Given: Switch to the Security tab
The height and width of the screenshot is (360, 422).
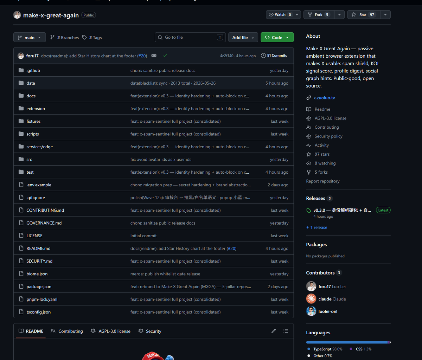Looking at the screenshot, I should coord(150,331).
